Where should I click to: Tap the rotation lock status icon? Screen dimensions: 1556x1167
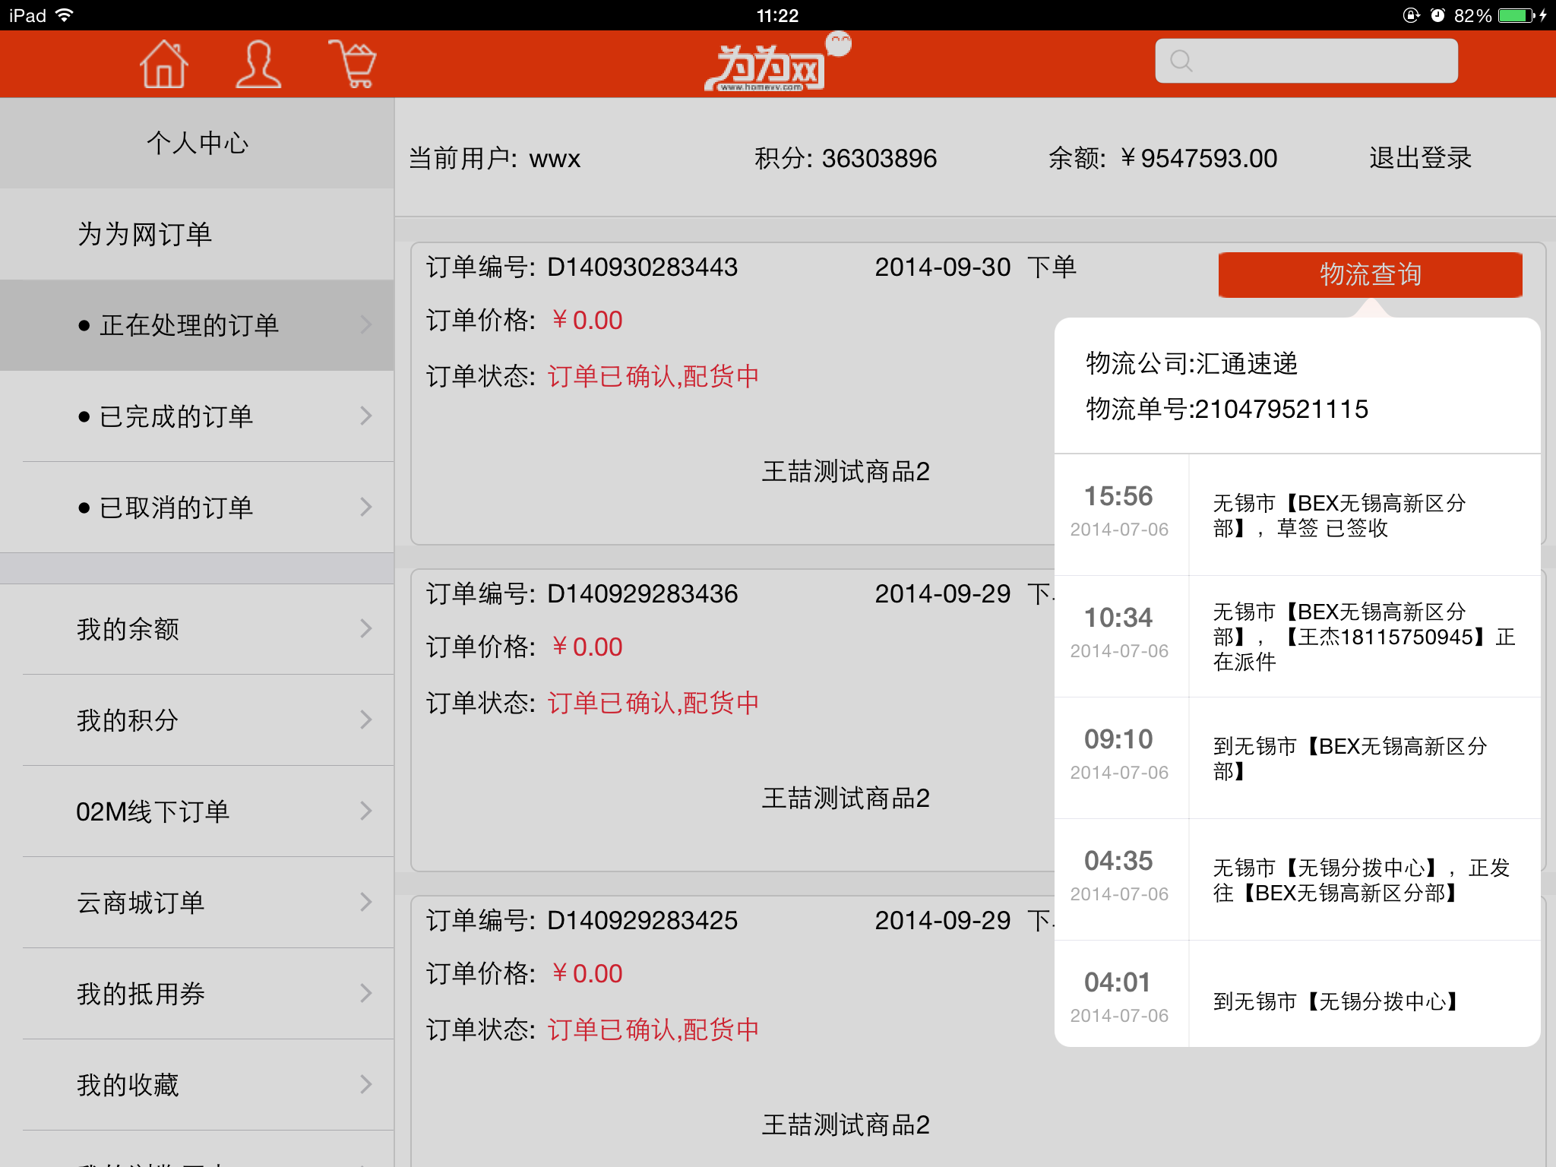pos(1411,15)
